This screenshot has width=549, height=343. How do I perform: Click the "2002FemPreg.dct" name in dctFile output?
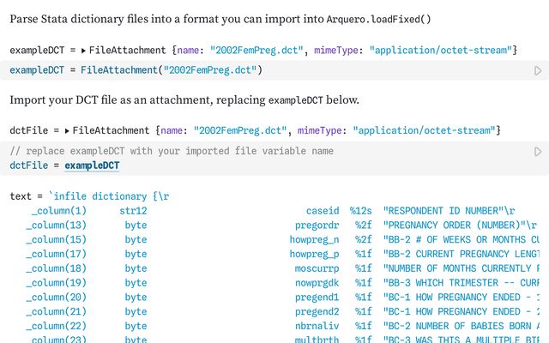(240, 131)
